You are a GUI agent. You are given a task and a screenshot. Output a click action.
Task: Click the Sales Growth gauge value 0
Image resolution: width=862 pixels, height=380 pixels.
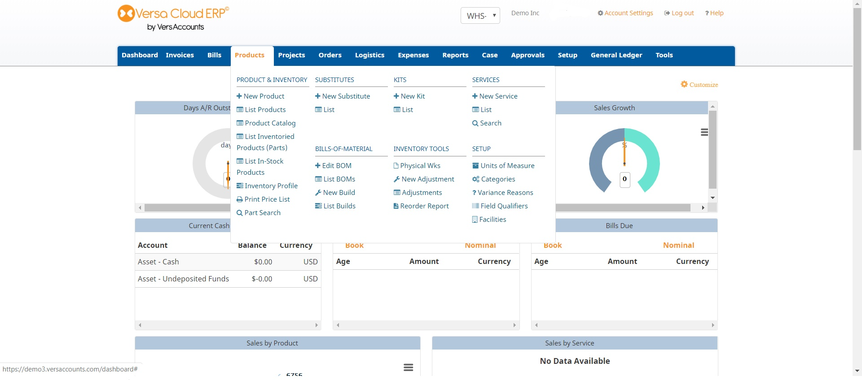tap(625, 179)
